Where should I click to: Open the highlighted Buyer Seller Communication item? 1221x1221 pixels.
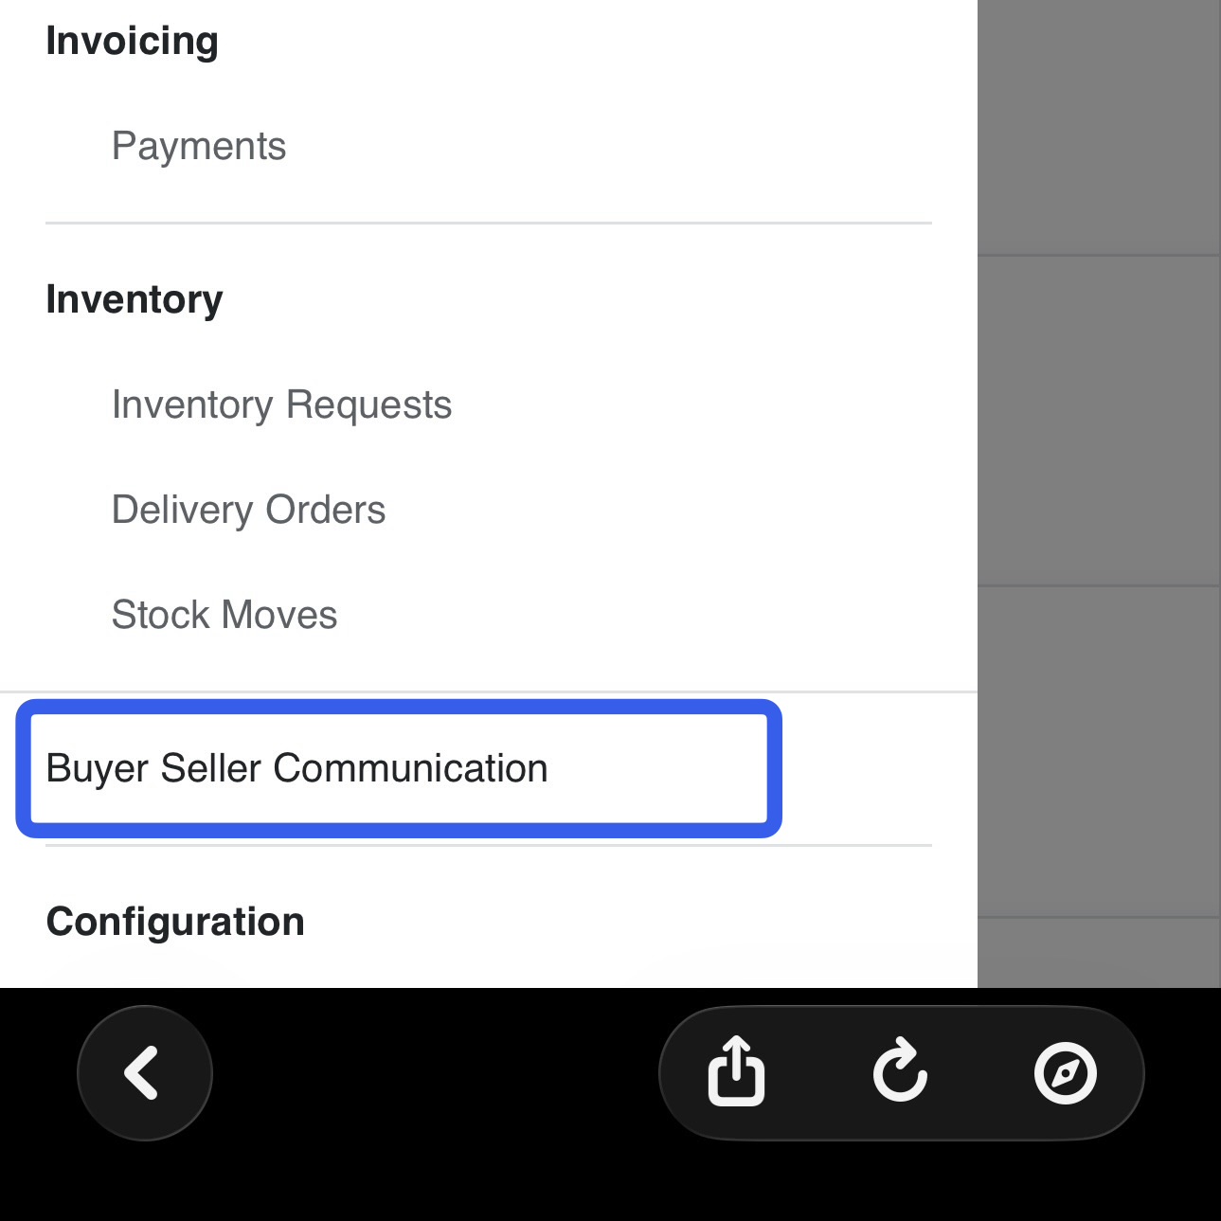296,768
